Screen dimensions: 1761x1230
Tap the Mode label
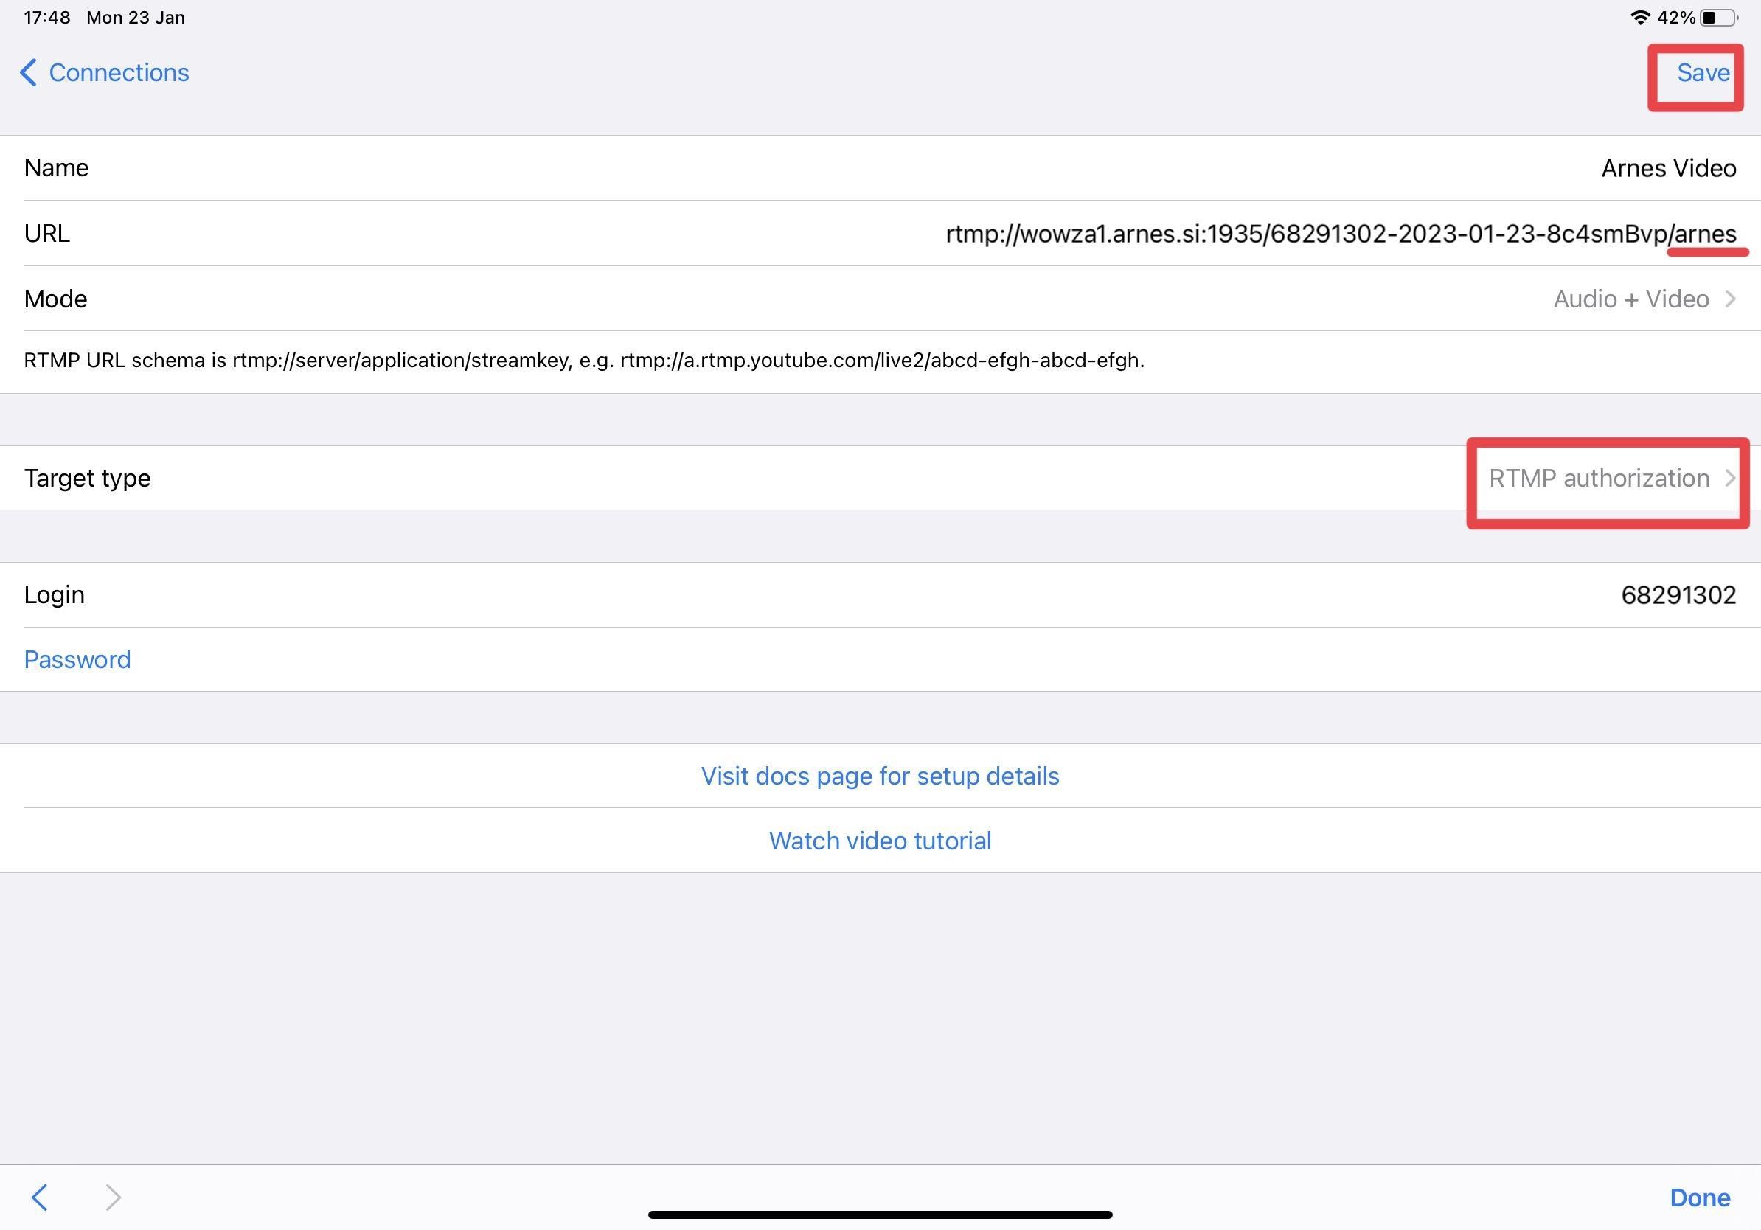pos(55,299)
